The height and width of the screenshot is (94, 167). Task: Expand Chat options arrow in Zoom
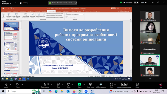(x=62, y=84)
